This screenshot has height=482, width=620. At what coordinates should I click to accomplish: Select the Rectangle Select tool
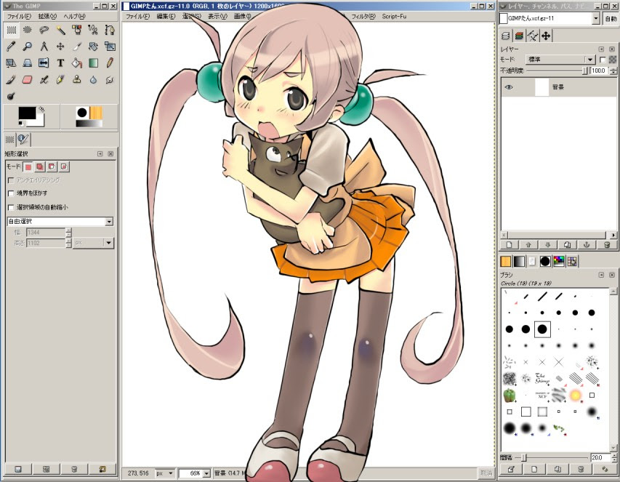pyautogui.click(x=11, y=30)
